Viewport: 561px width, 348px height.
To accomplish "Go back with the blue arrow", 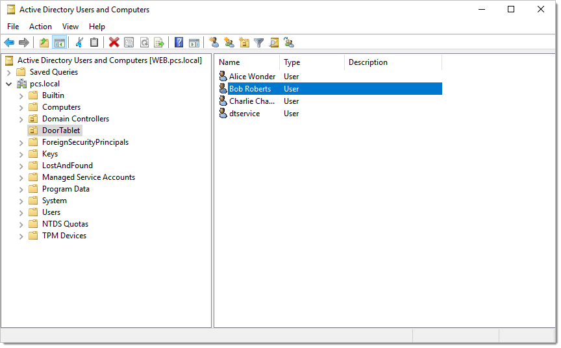I will tap(9, 43).
